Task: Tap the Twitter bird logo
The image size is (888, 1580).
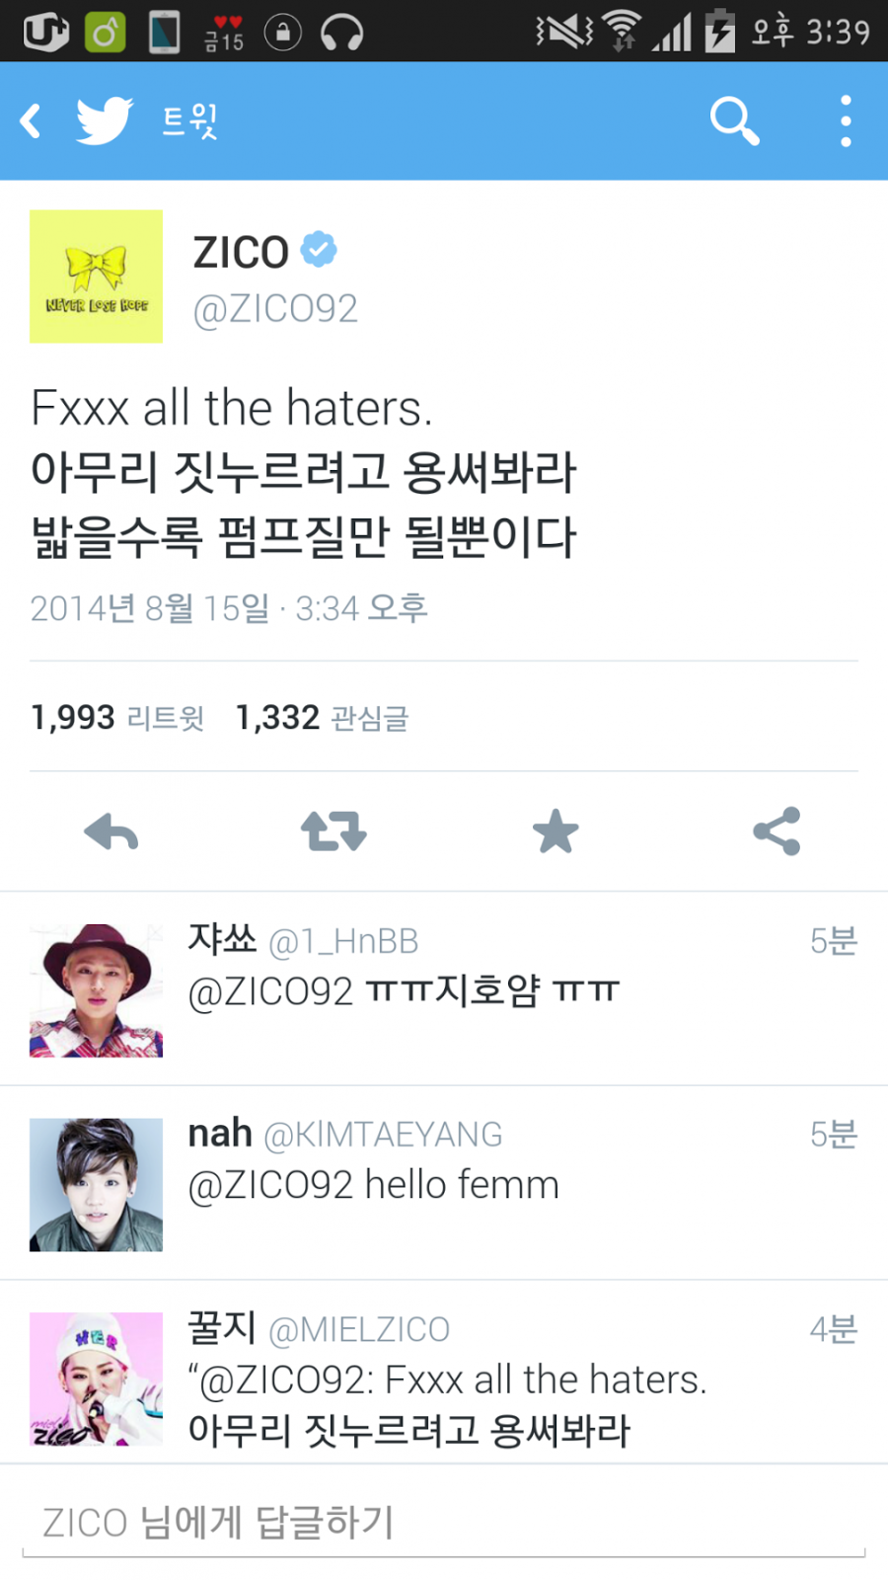Action: coord(105,120)
